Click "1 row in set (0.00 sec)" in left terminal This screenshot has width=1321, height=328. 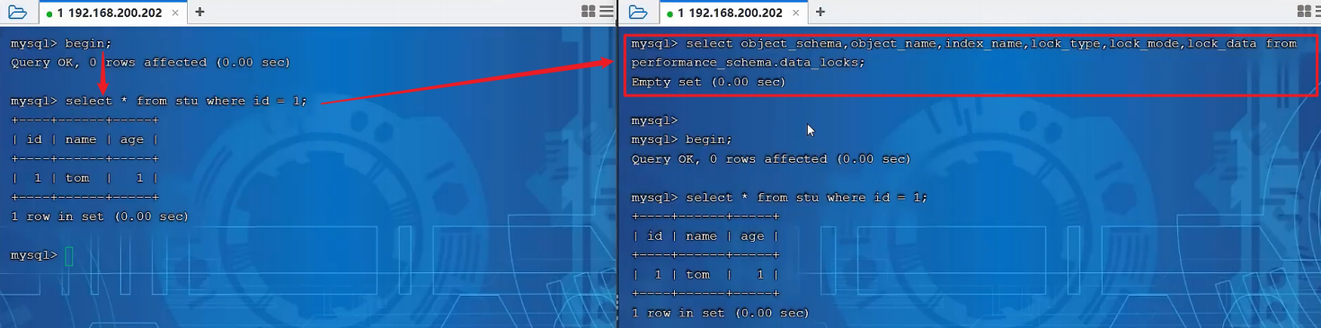100,217
